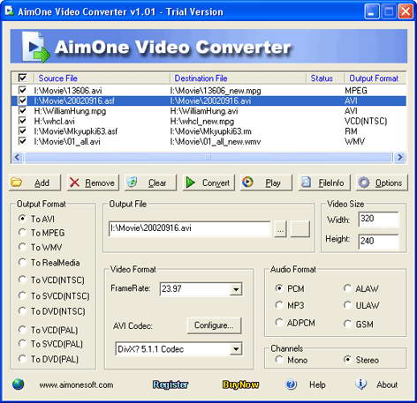The height and width of the screenshot is (403, 417).
Task: Uncheck the whcl.avi row checkbox
Action: pyautogui.click(x=22, y=121)
